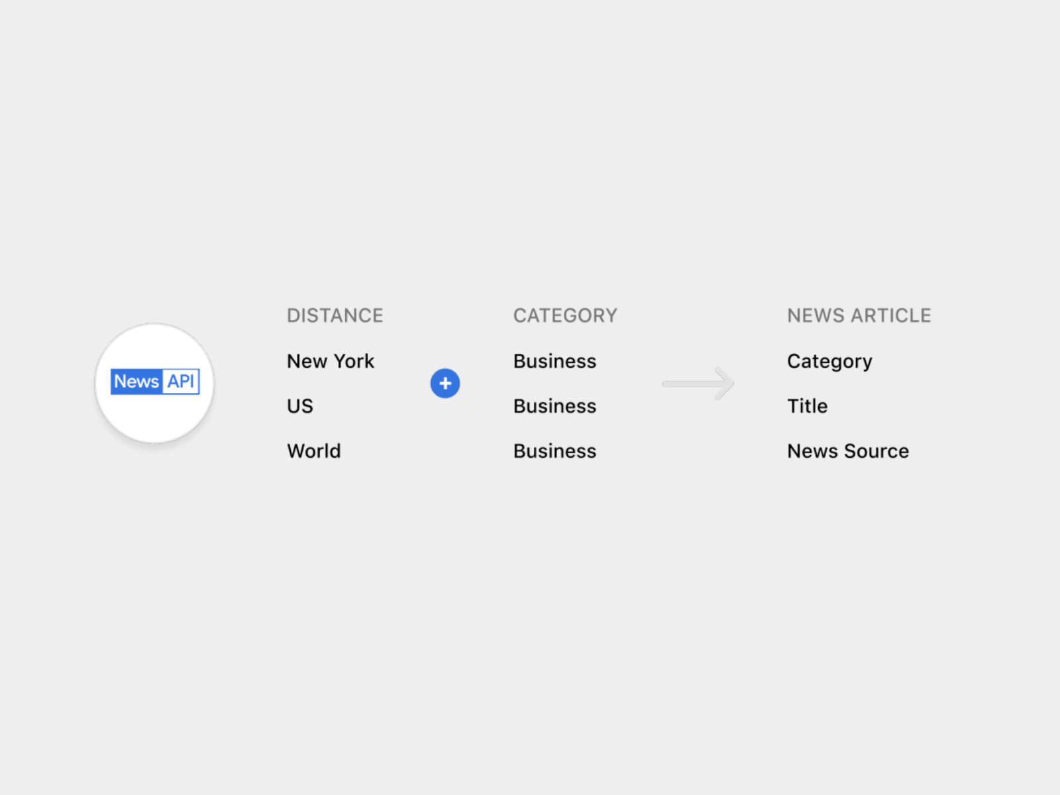Click the News API logo circle

[154, 383]
